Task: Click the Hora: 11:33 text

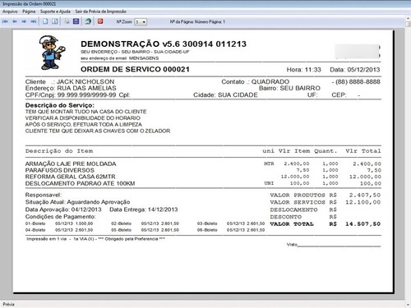Action: point(303,70)
